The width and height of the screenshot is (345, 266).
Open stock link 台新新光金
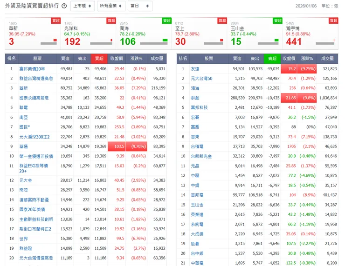tap(201, 156)
